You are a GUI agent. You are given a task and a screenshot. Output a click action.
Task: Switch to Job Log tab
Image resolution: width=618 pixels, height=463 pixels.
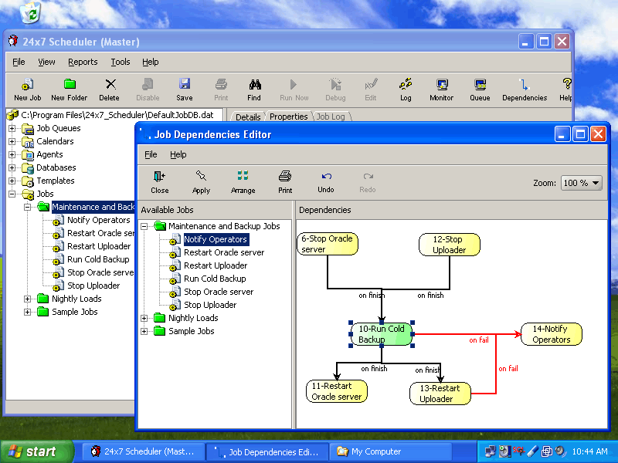point(331,117)
